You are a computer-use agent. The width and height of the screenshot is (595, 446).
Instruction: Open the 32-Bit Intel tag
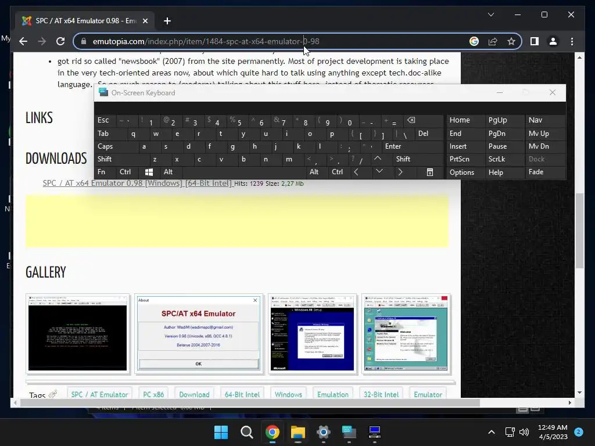point(381,394)
